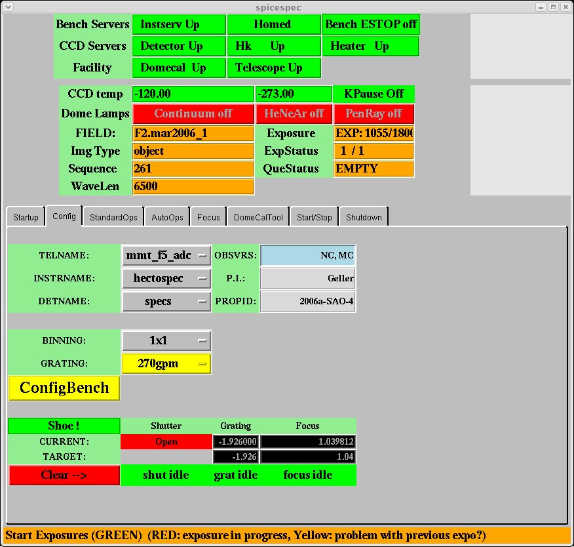Expand the BINNING 1x1 dropdown
The height and width of the screenshot is (547, 574).
click(x=166, y=341)
